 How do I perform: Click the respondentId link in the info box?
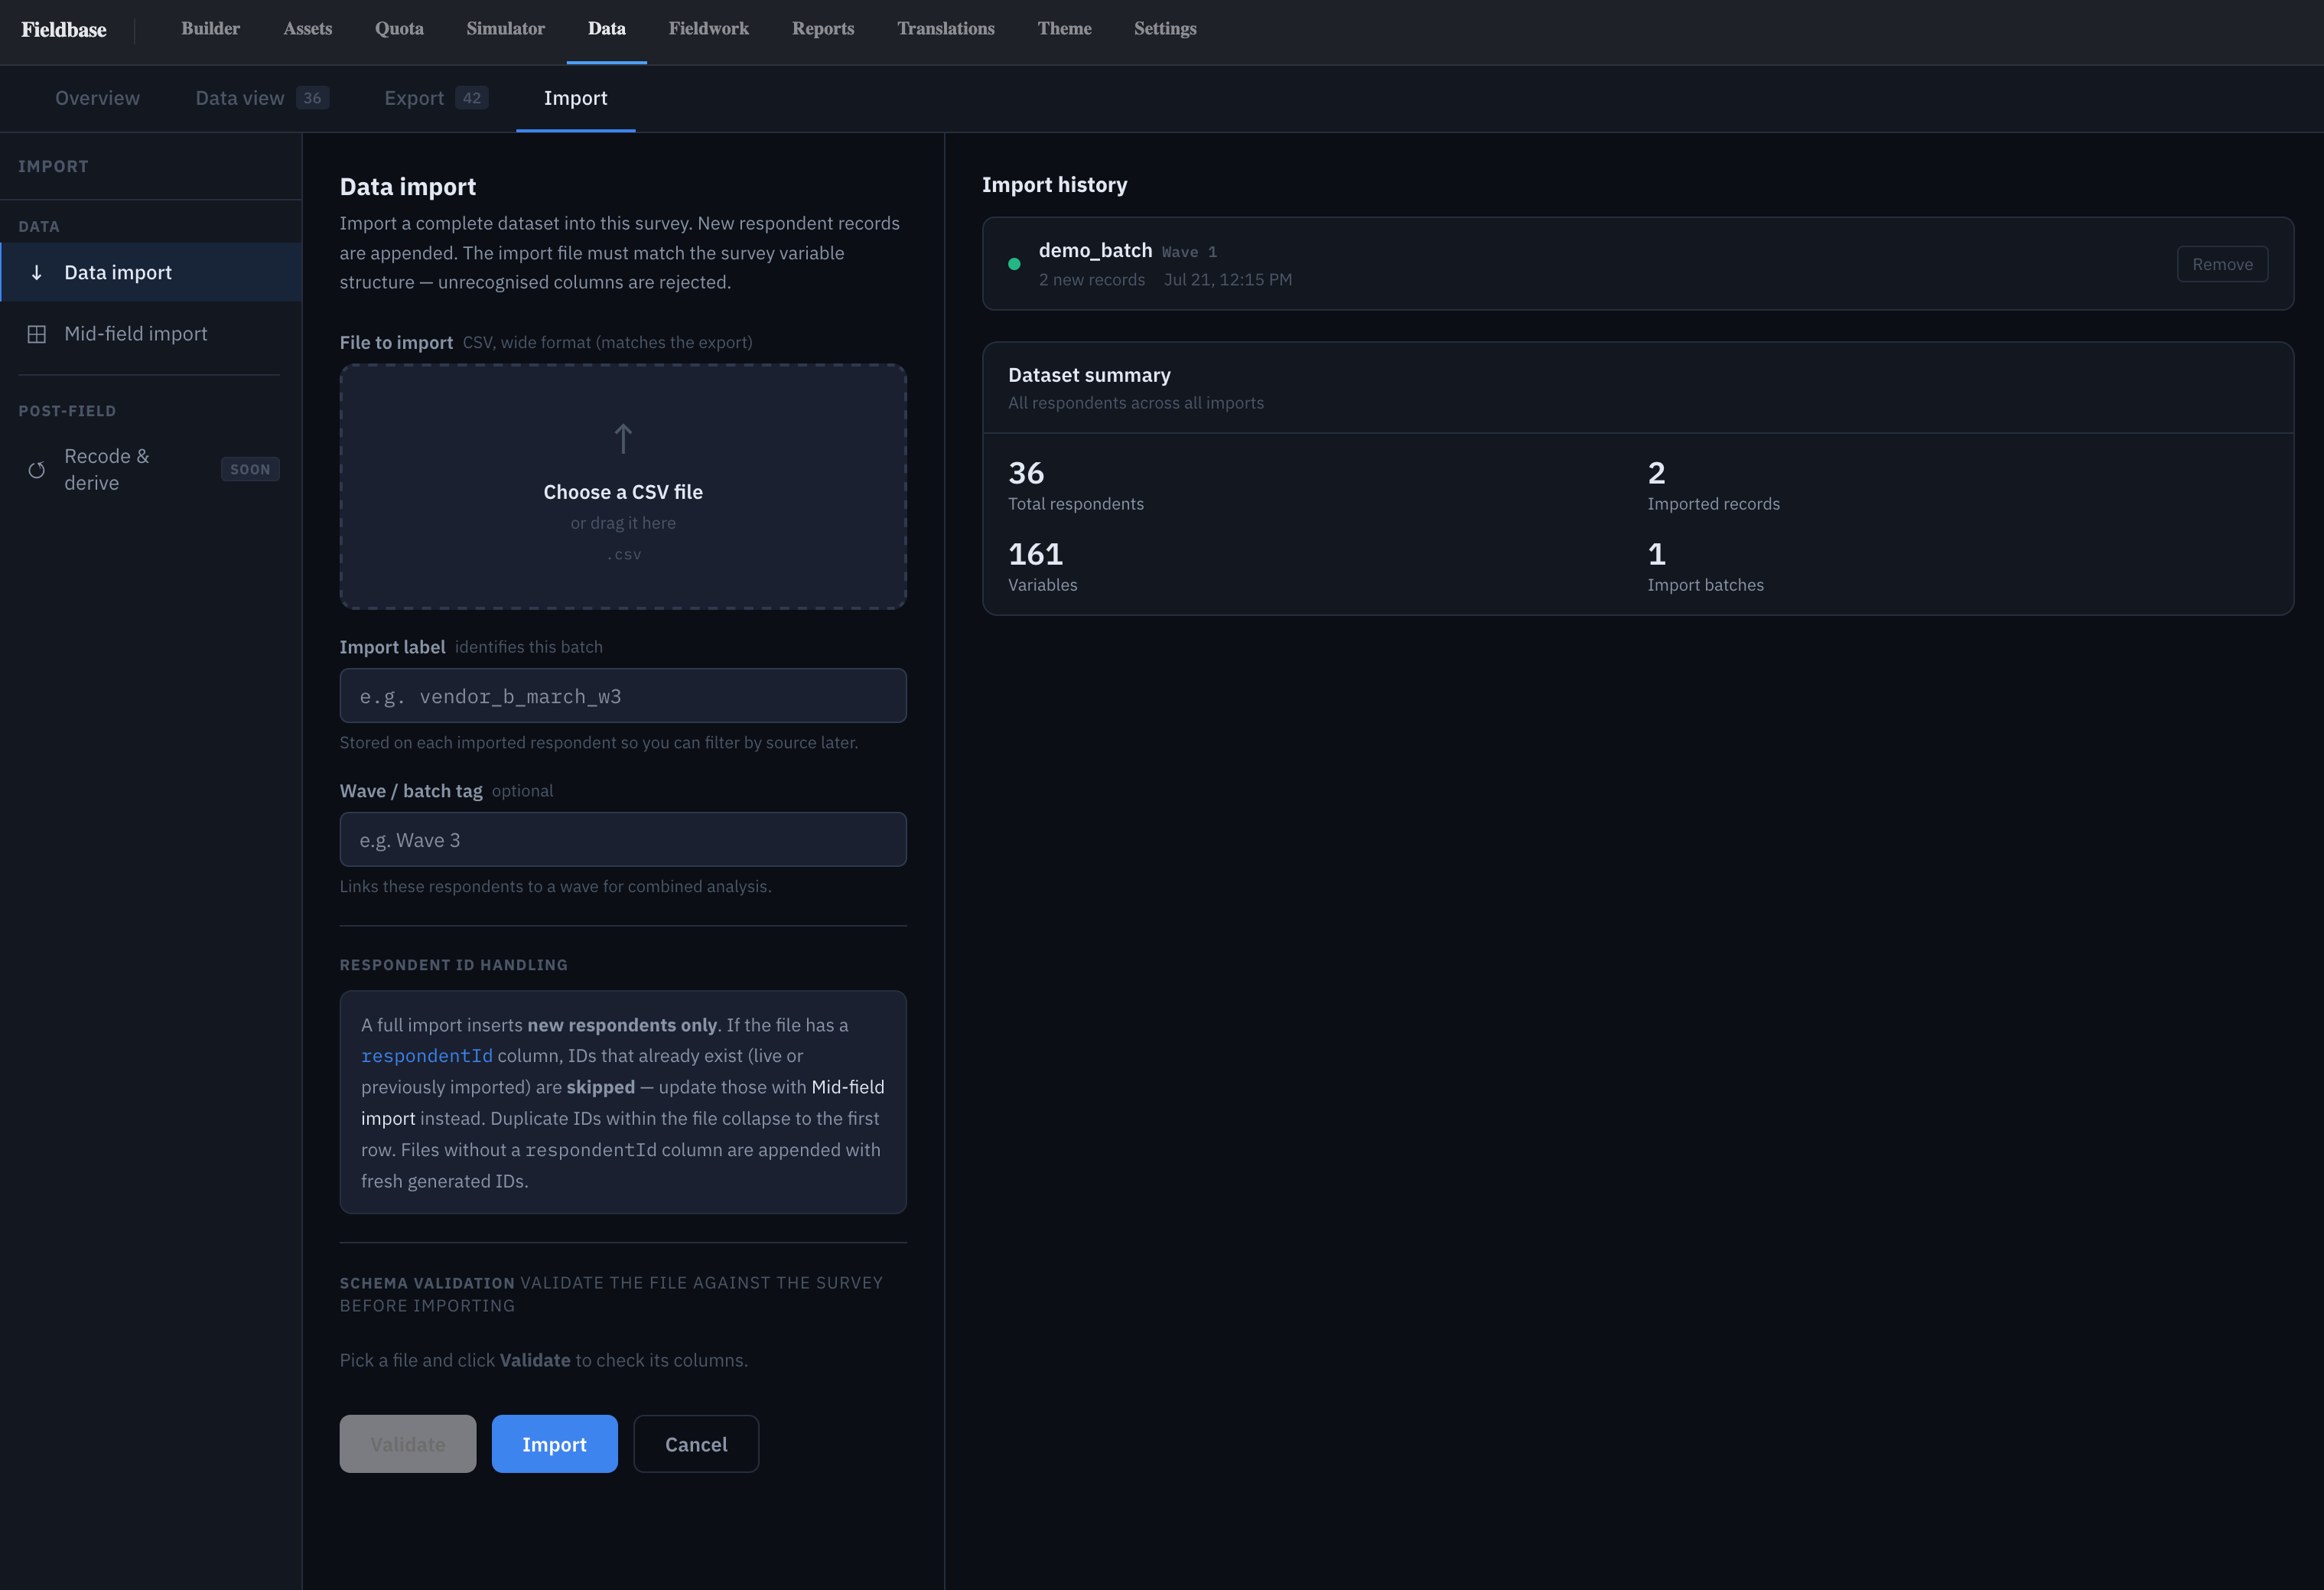click(427, 1056)
